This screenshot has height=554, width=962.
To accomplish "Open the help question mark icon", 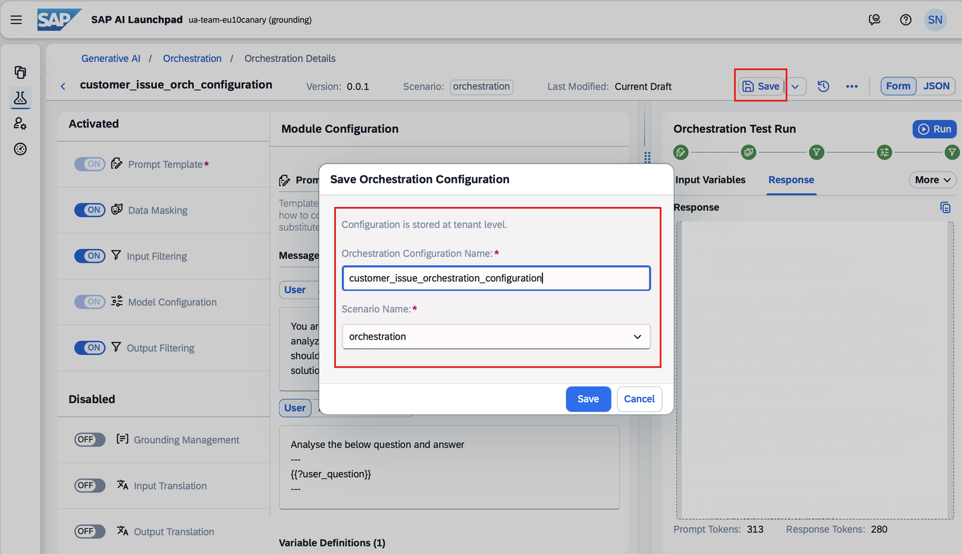I will click(x=906, y=19).
